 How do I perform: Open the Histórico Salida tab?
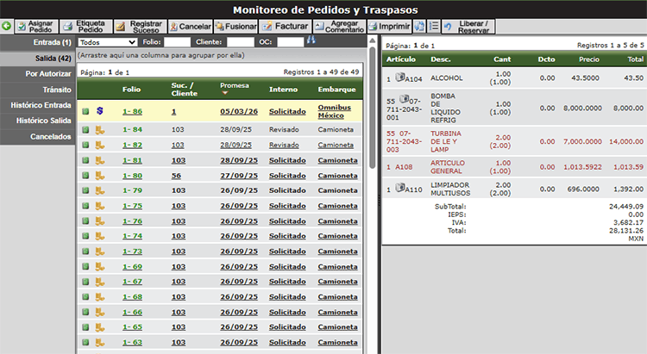(x=38, y=121)
